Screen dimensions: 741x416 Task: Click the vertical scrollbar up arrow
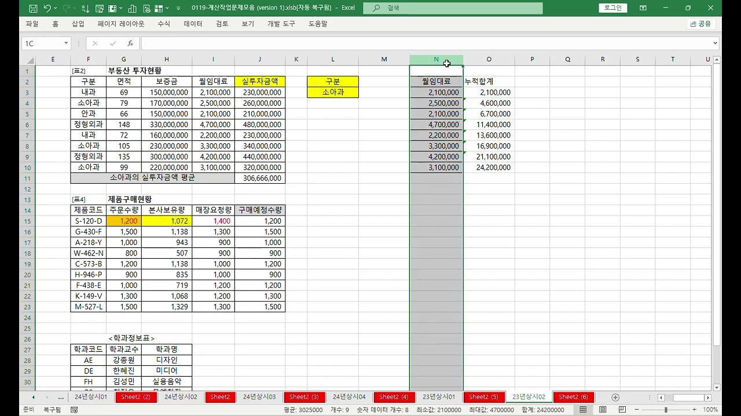[x=717, y=60]
